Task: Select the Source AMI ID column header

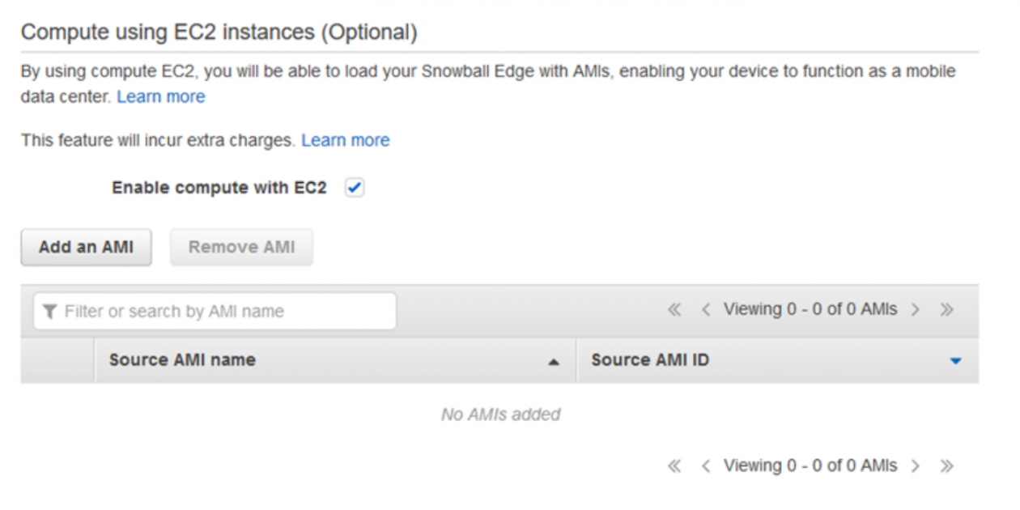Action: coord(650,360)
